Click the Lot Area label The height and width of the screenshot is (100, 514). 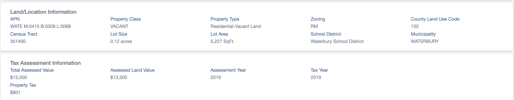pyautogui.click(x=219, y=34)
